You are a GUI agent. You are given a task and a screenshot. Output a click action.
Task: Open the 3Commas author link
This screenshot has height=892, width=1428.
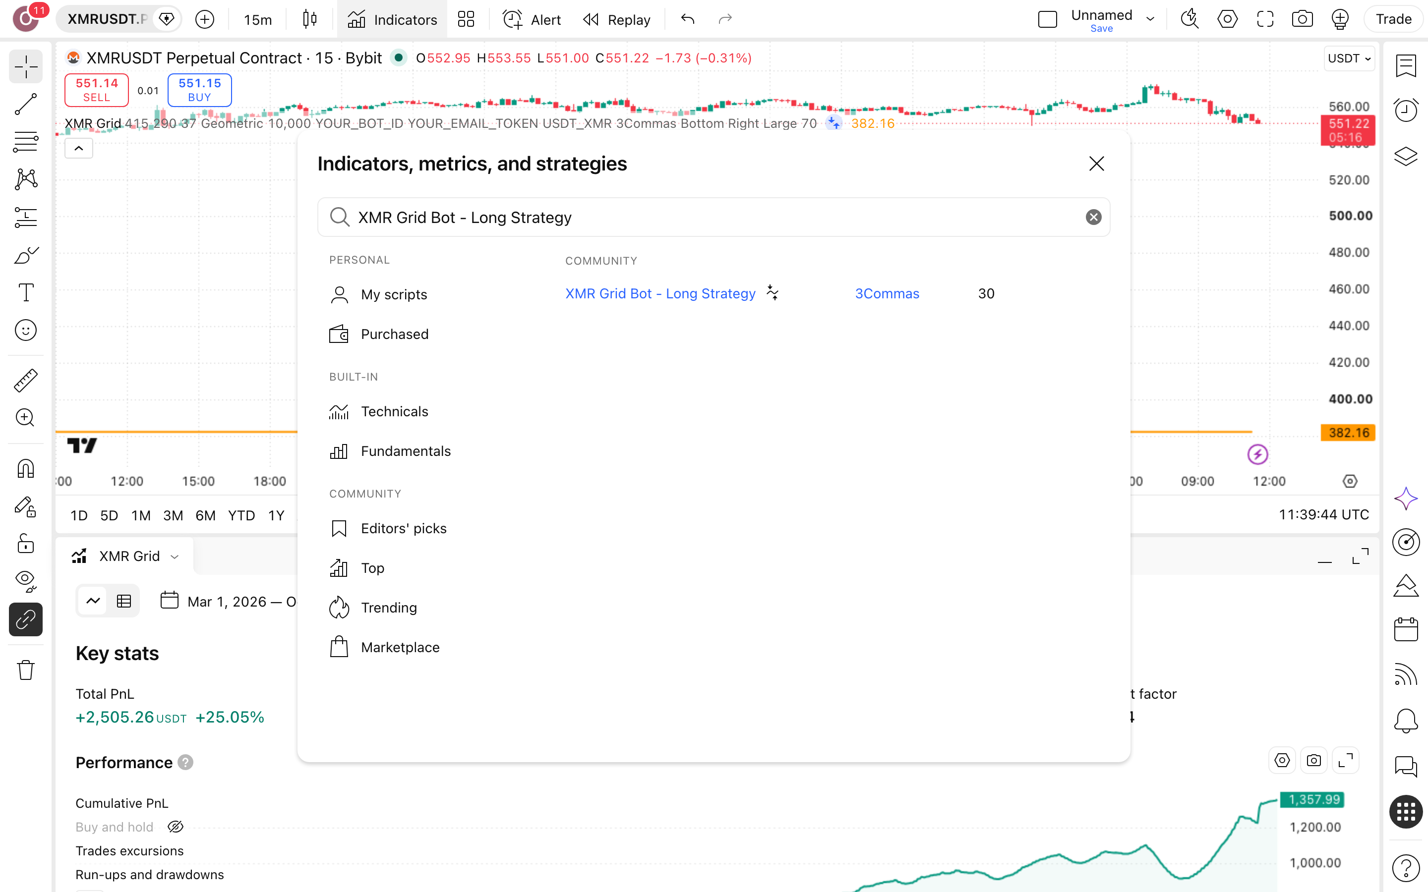pos(887,294)
